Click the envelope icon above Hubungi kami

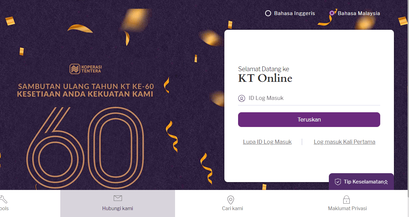point(117,198)
